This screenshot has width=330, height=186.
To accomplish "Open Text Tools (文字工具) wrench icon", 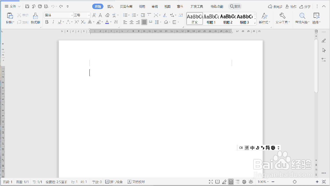I will point(283,16).
